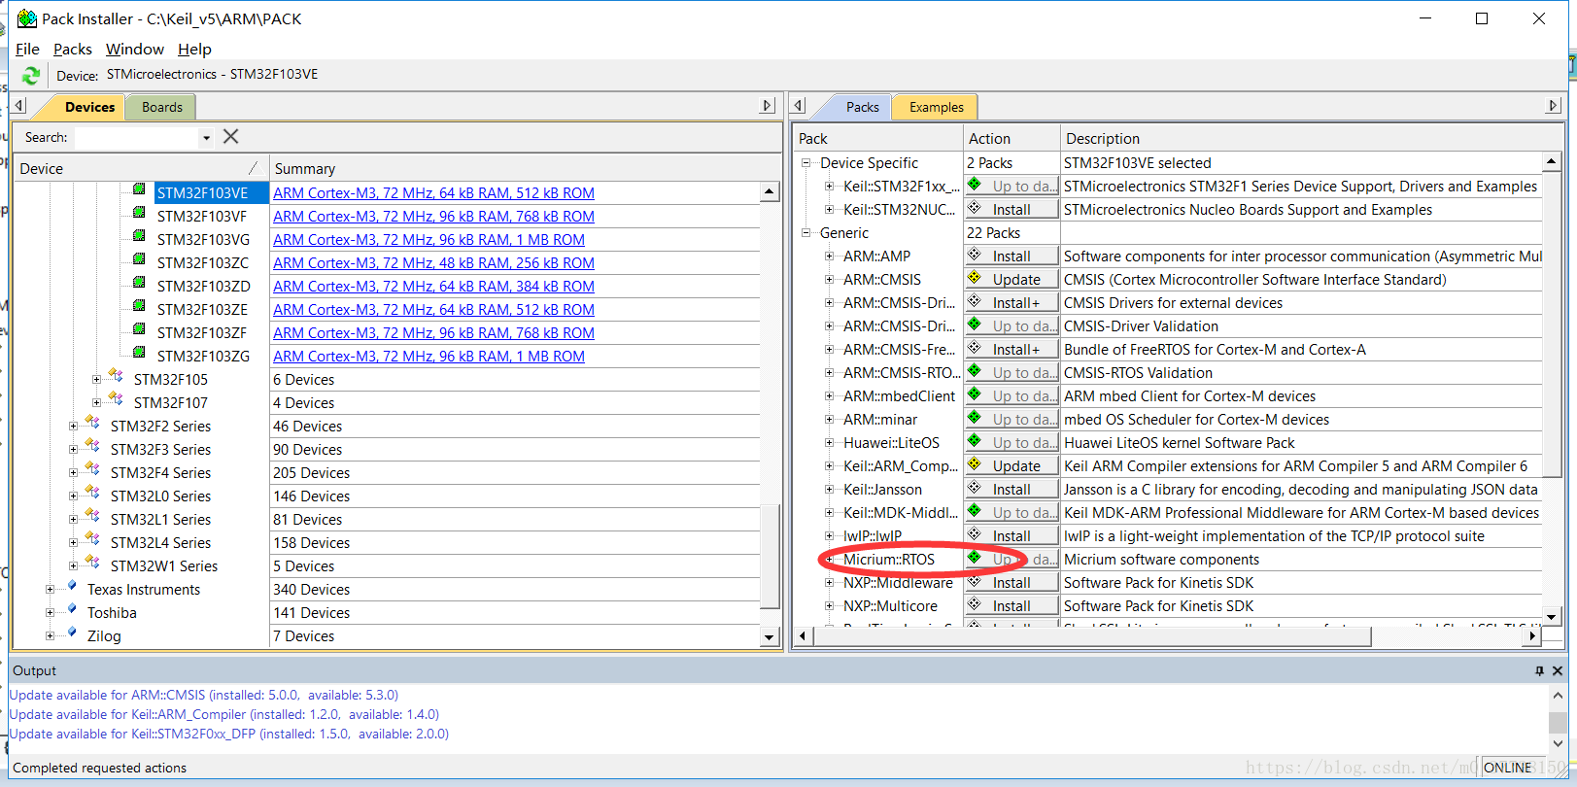Click the Zilog vendor icon
The width and height of the screenshot is (1577, 787).
tap(71, 633)
